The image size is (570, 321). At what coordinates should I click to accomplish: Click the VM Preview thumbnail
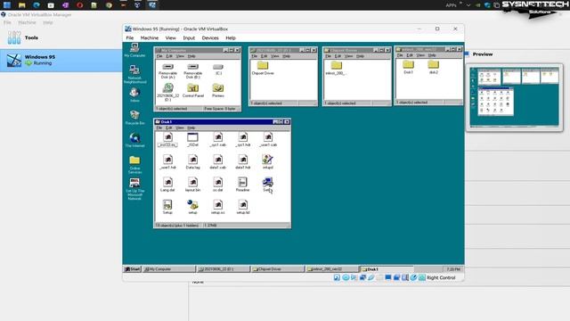point(515,97)
